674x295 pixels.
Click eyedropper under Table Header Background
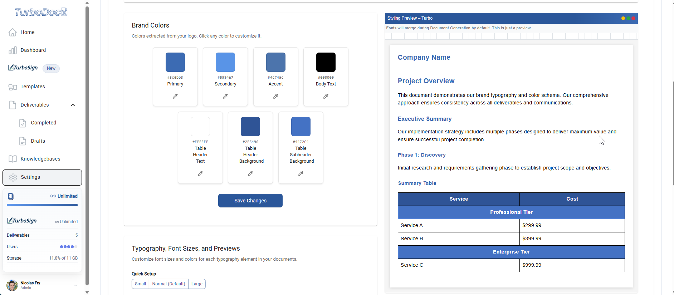click(x=250, y=173)
